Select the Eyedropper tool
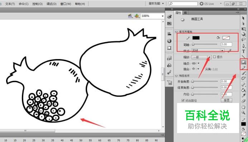248x142 pixels. pyautogui.click(x=243, y=96)
